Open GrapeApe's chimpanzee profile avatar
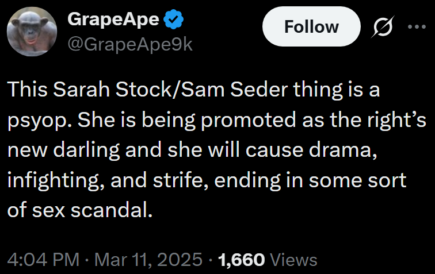Viewport: 435px width, 274px height. pos(32,32)
